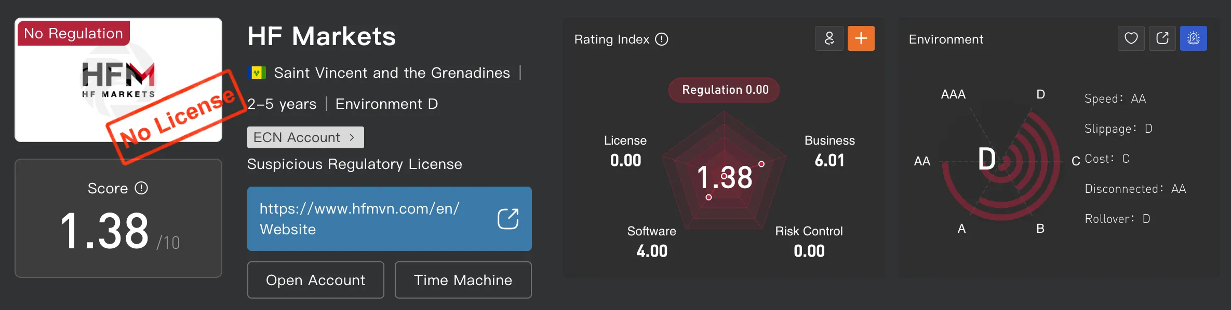
Task: Click the Environment D label
Action: tap(387, 104)
